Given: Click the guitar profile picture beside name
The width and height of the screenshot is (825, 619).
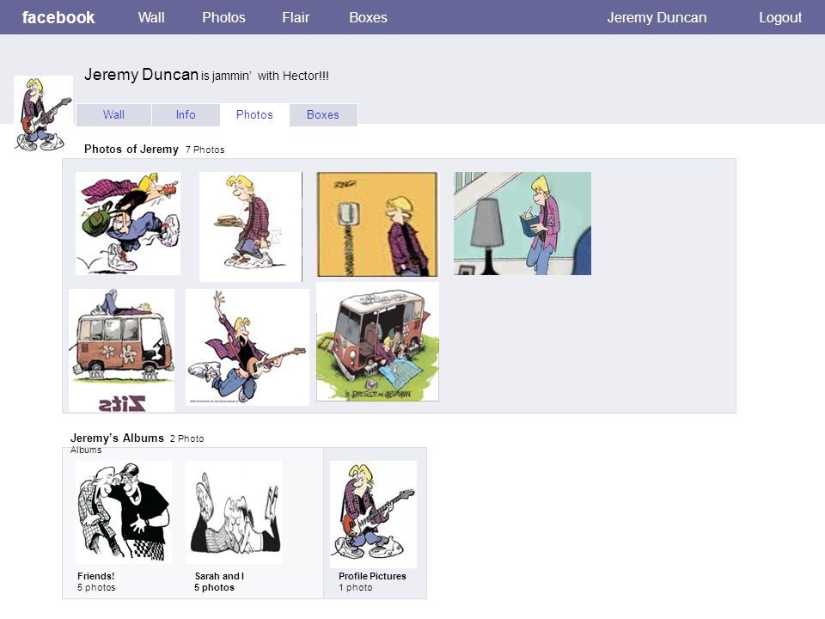Looking at the screenshot, I should click(43, 113).
